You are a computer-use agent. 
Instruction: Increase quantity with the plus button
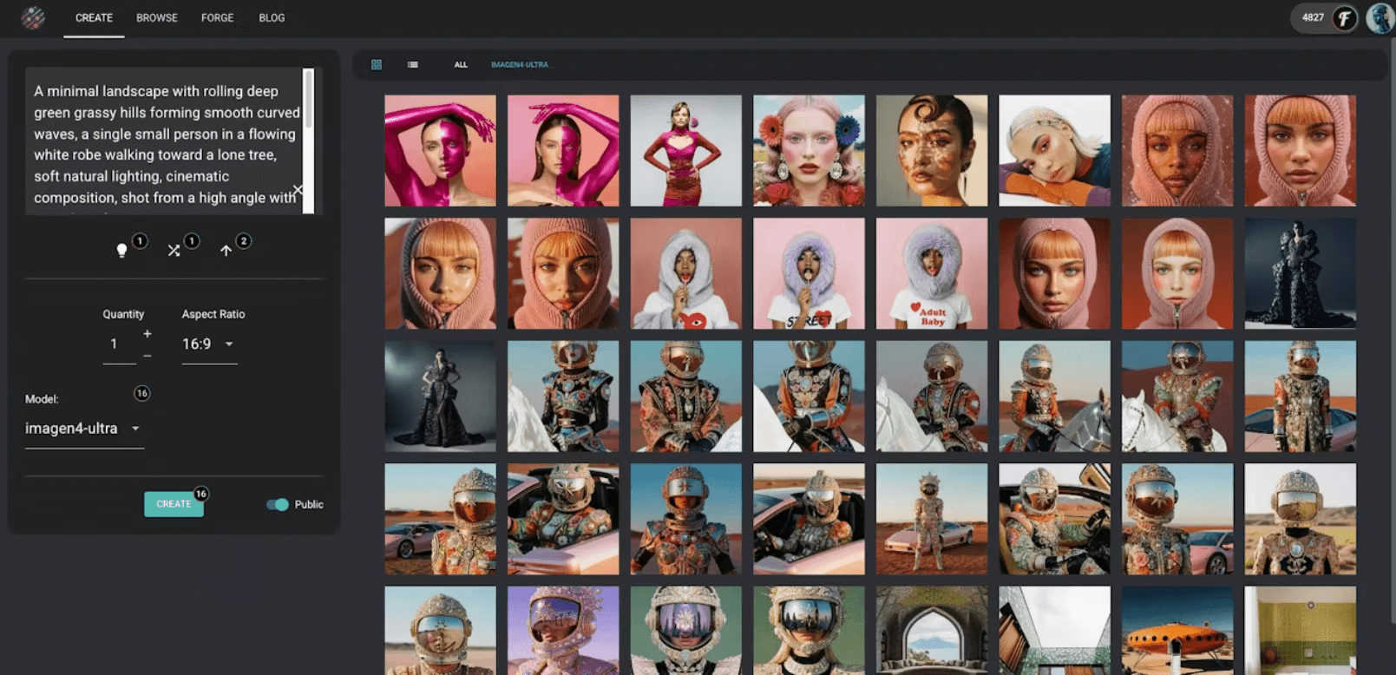click(147, 334)
